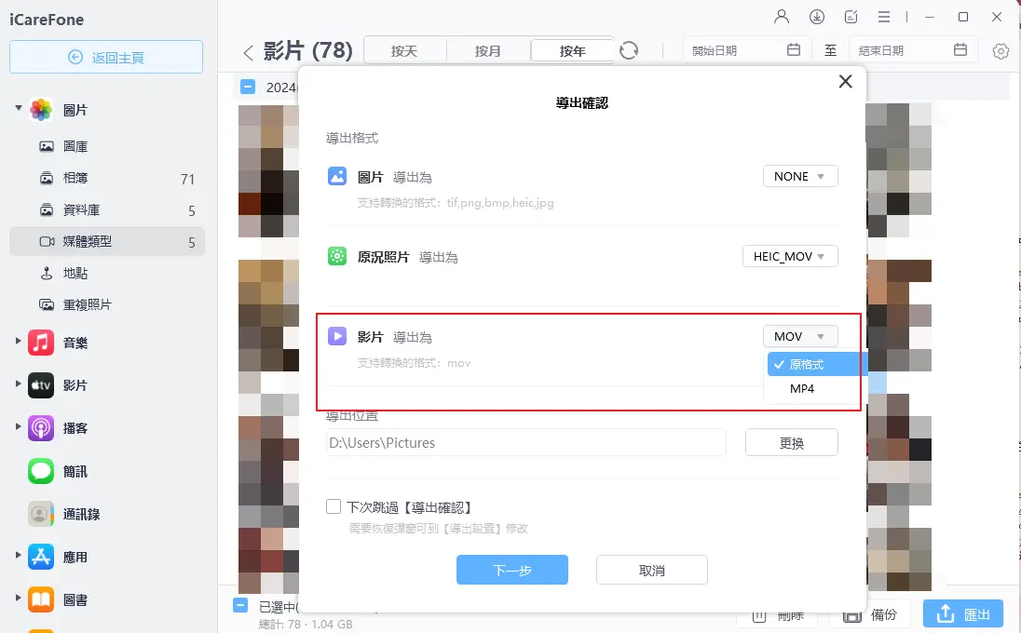This screenshot has width=1021, height=633.
Task: Open the download manager icon in the title bar
Action: click(816, 16)
